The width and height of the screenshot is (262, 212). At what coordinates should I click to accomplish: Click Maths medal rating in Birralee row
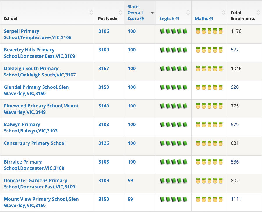tap(209, 162)
